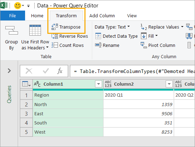Expand the Replace Values dropdown arrow
The width and height of the screenshot is (195, 147).
182,26
